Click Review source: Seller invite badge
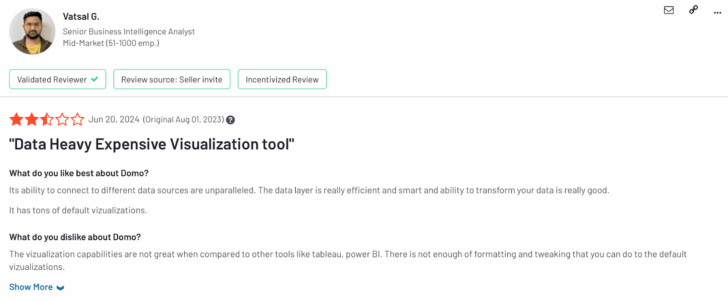Viewport: 728px width, 302px height. (x=172, y=79)
